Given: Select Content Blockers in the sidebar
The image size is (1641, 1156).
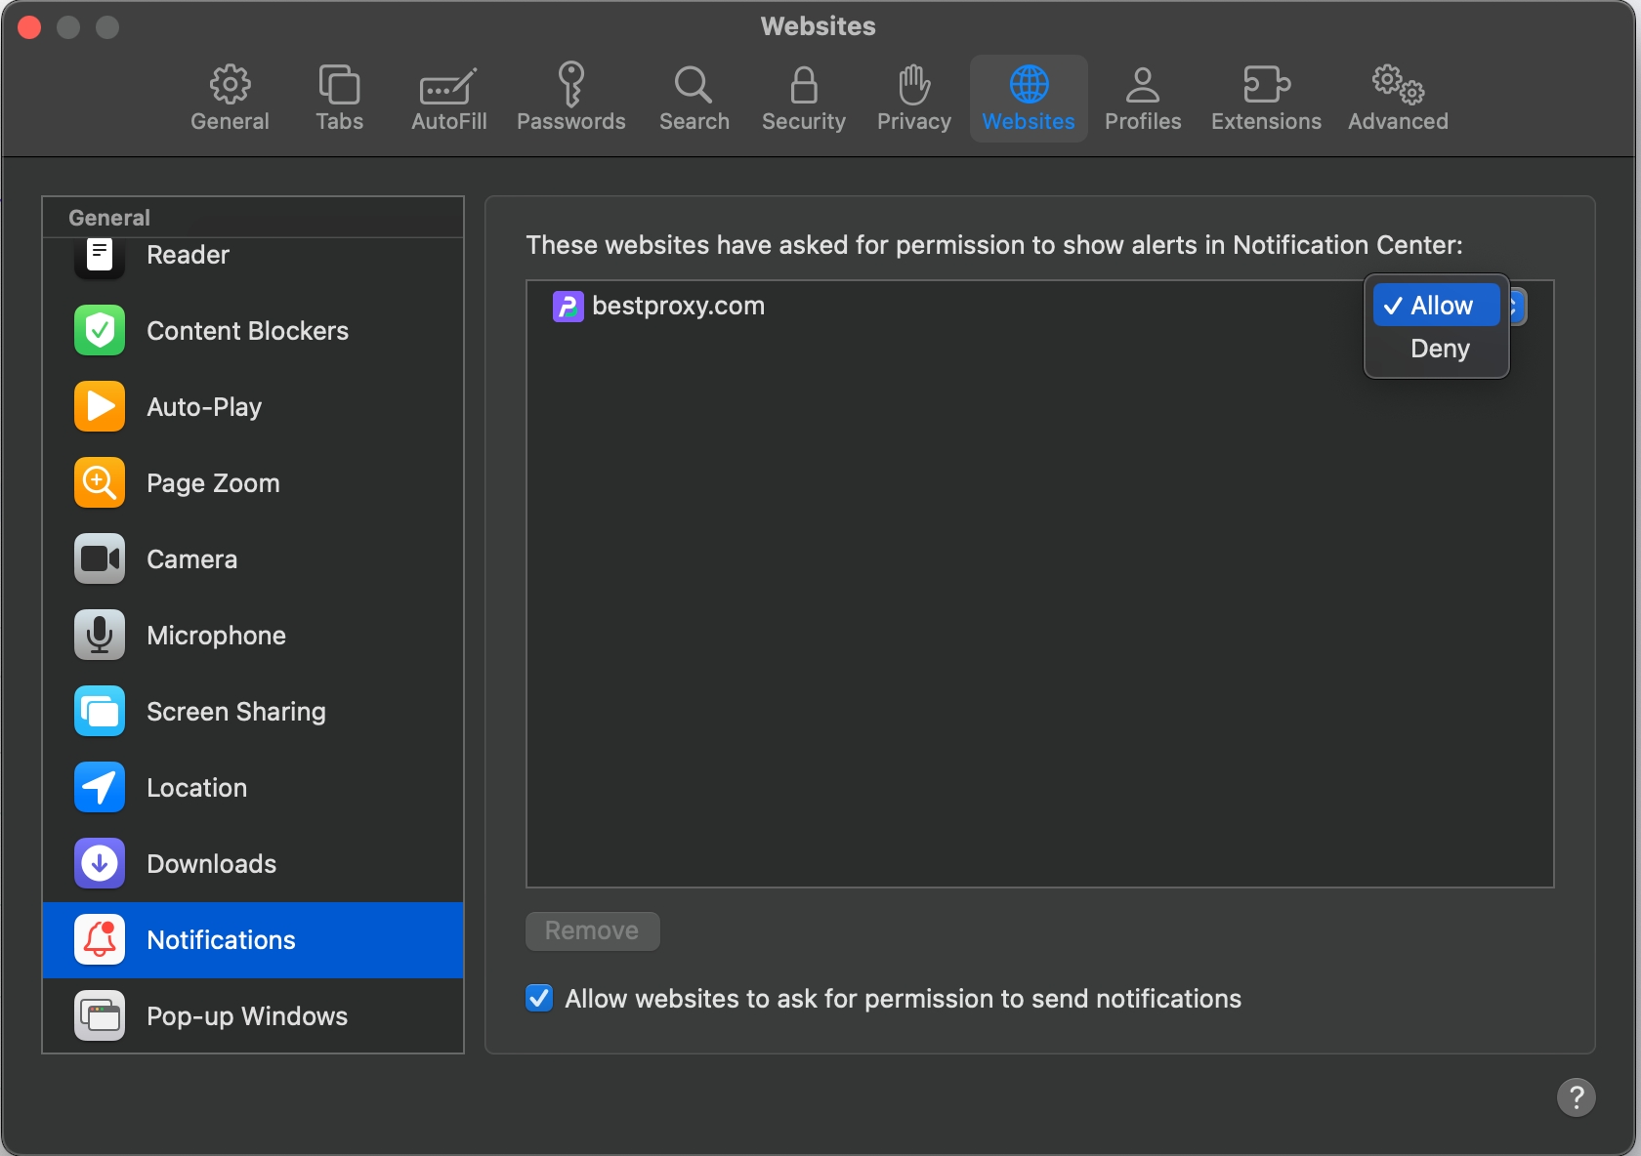Looking at the screenshot, I should 253,331.
